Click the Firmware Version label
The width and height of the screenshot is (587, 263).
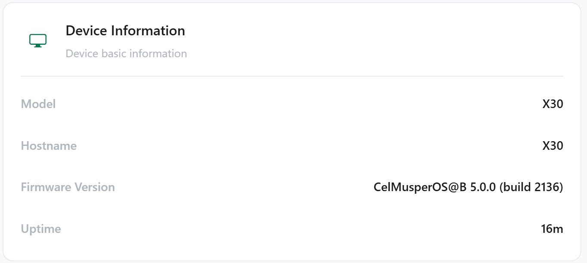(68, 187)
